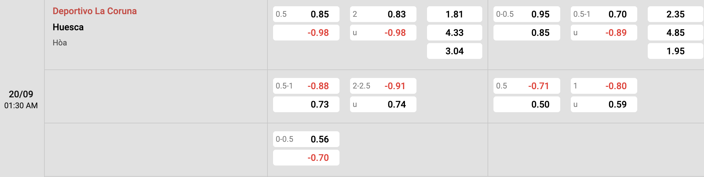This screenshot has width=704, height=177.
Task: Pick full-time home win odds 1.81
Action: tap(455, 14)
